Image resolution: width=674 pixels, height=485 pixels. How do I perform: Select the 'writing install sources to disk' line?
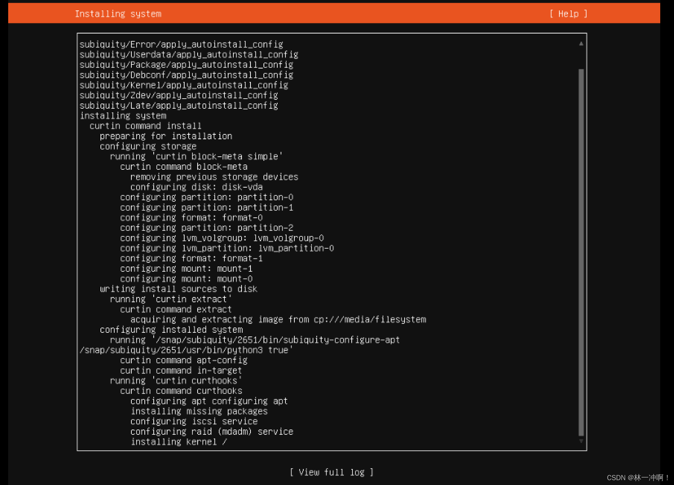pyautogui.click(x=179, y=288)
